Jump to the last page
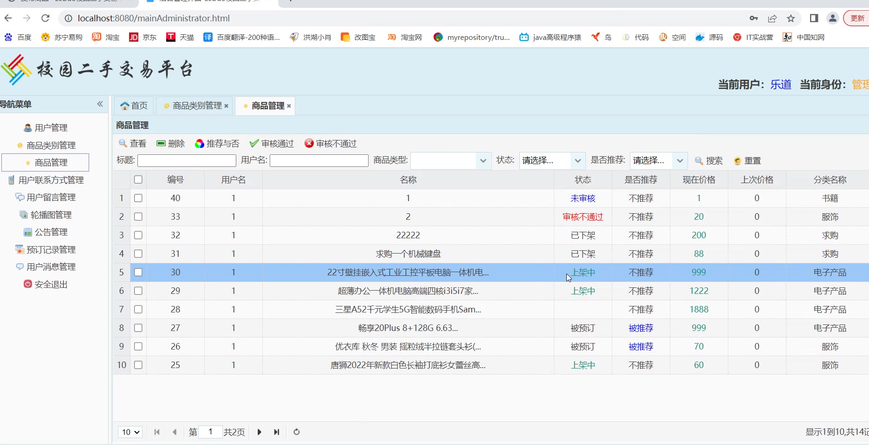 [x=277, y=432]
